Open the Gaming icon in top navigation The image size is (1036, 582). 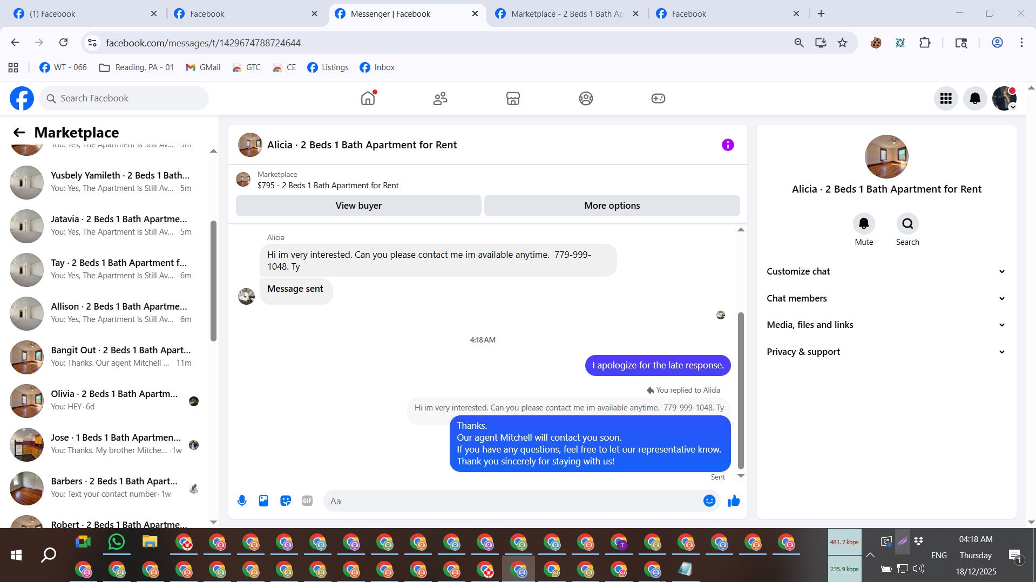coord(658,98)
